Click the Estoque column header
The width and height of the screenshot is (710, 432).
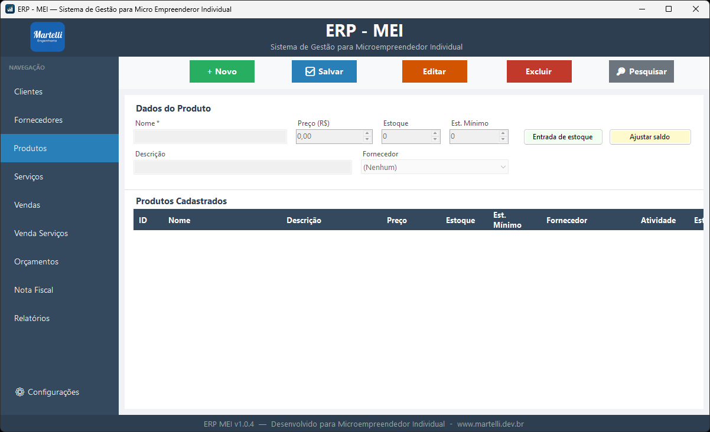(x=464, y=220)
